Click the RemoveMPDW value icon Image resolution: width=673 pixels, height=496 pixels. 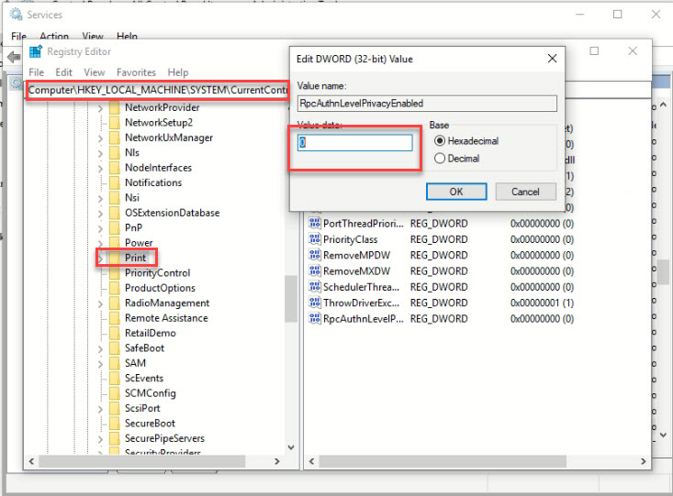(314, 255)
